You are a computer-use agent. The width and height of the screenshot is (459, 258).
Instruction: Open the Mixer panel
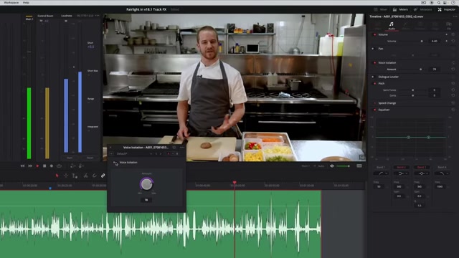point(381,9)
